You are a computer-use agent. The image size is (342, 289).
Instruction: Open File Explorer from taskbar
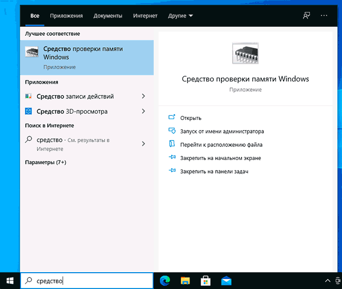point(185,281)
